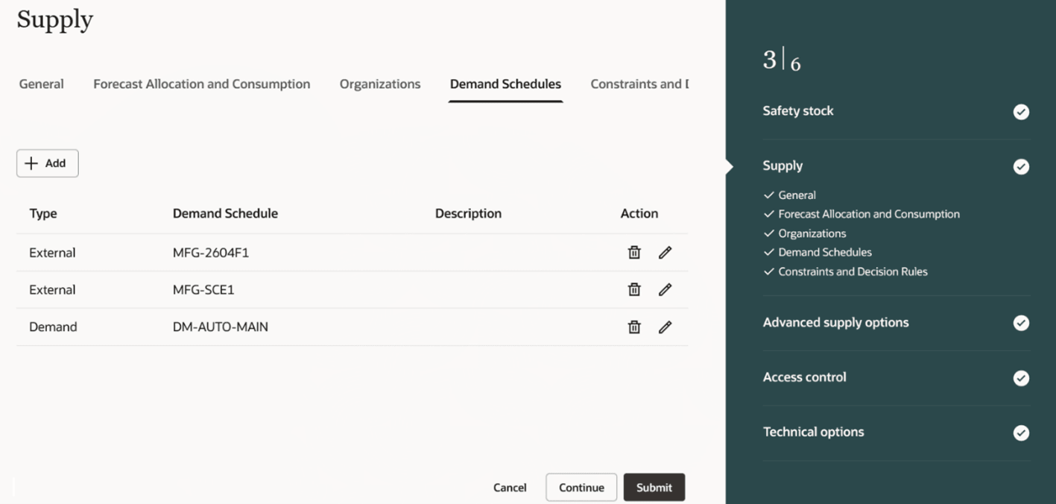Open Forecast Allocation and Consumption tab
The image size is (1056, 504).
pos(201,84)
